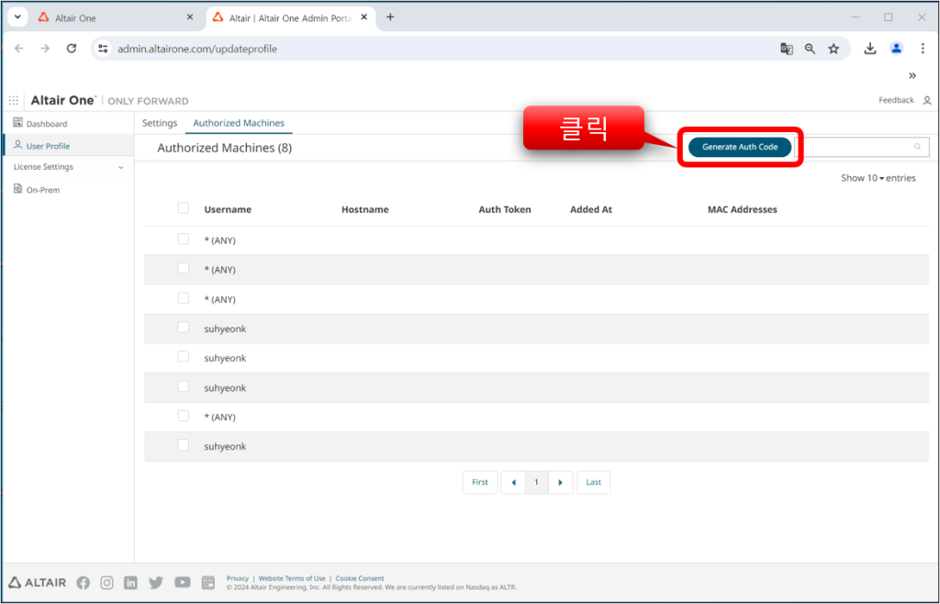The width and height of the screenshot is (940, 604).
Task: Click the zoom magnifier icon in address bar
Action: 810,50
